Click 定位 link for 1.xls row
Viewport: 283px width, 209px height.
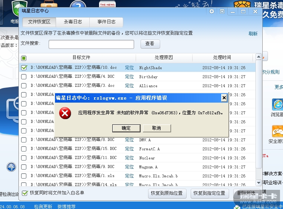[x=129, y=176]
